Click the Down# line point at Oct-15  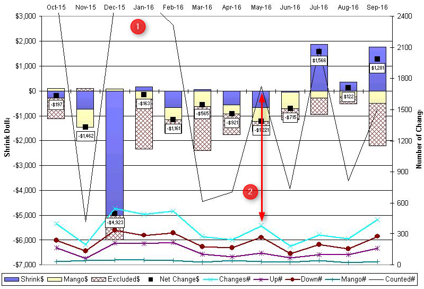click(x=56, y=240)
